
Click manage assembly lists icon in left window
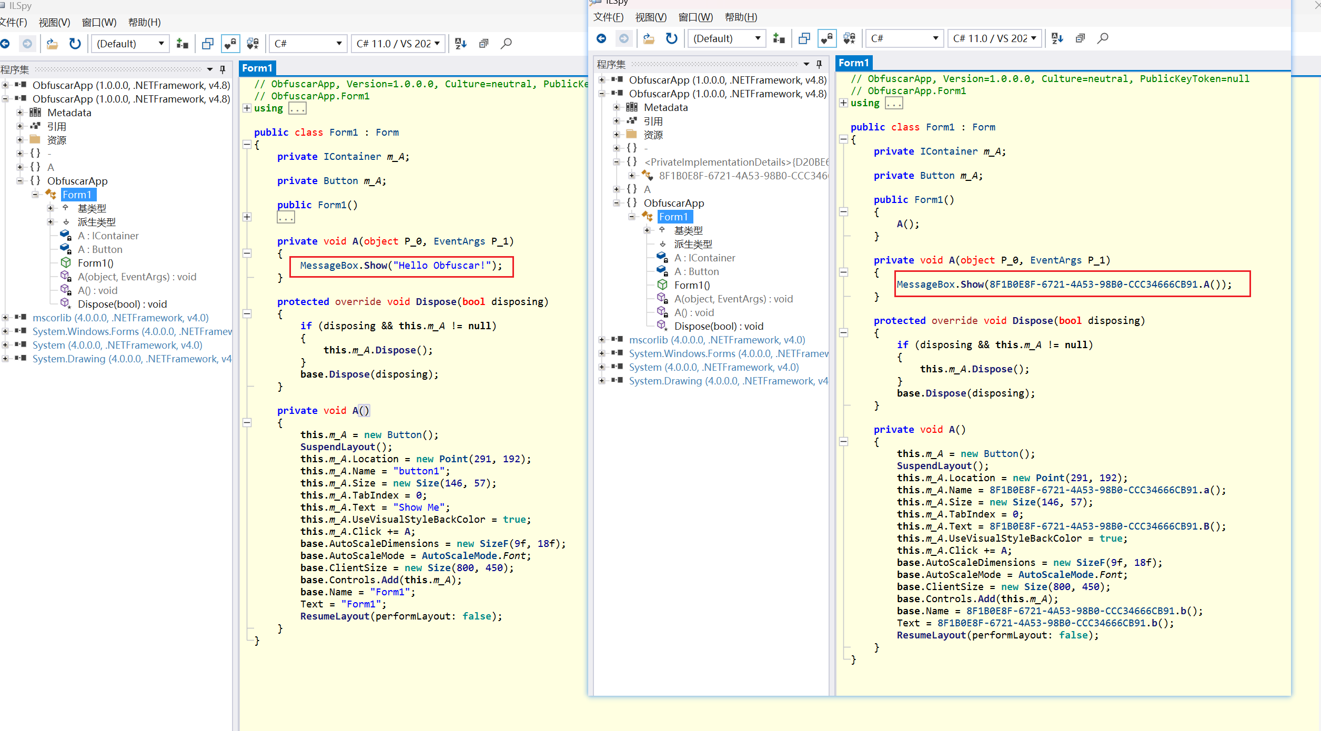pyautogui.click(x=182, y=44)
